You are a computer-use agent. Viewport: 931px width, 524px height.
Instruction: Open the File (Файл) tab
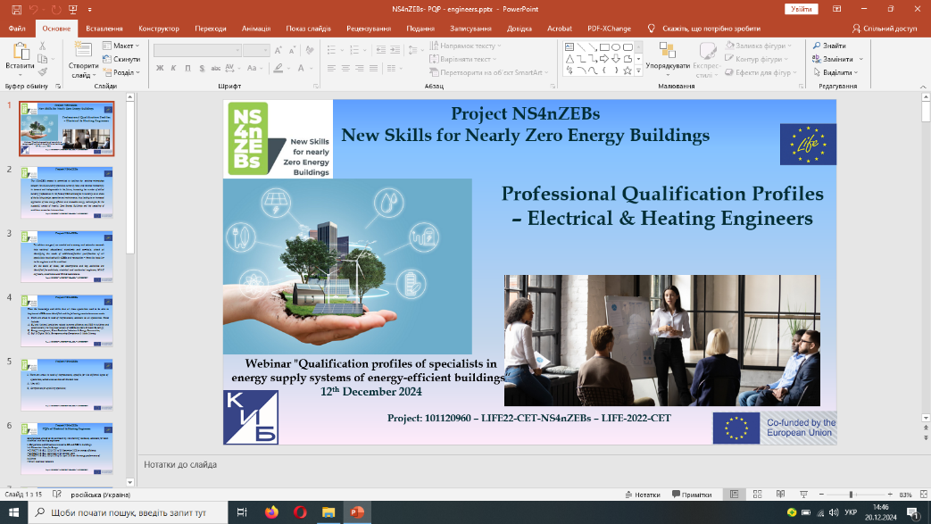17,29
